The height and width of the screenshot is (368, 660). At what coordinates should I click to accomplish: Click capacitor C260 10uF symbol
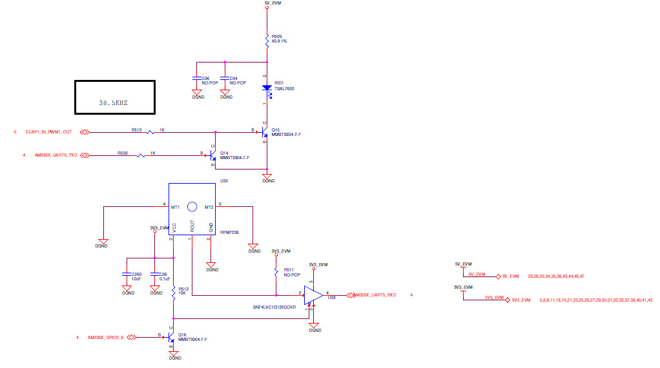127,274
